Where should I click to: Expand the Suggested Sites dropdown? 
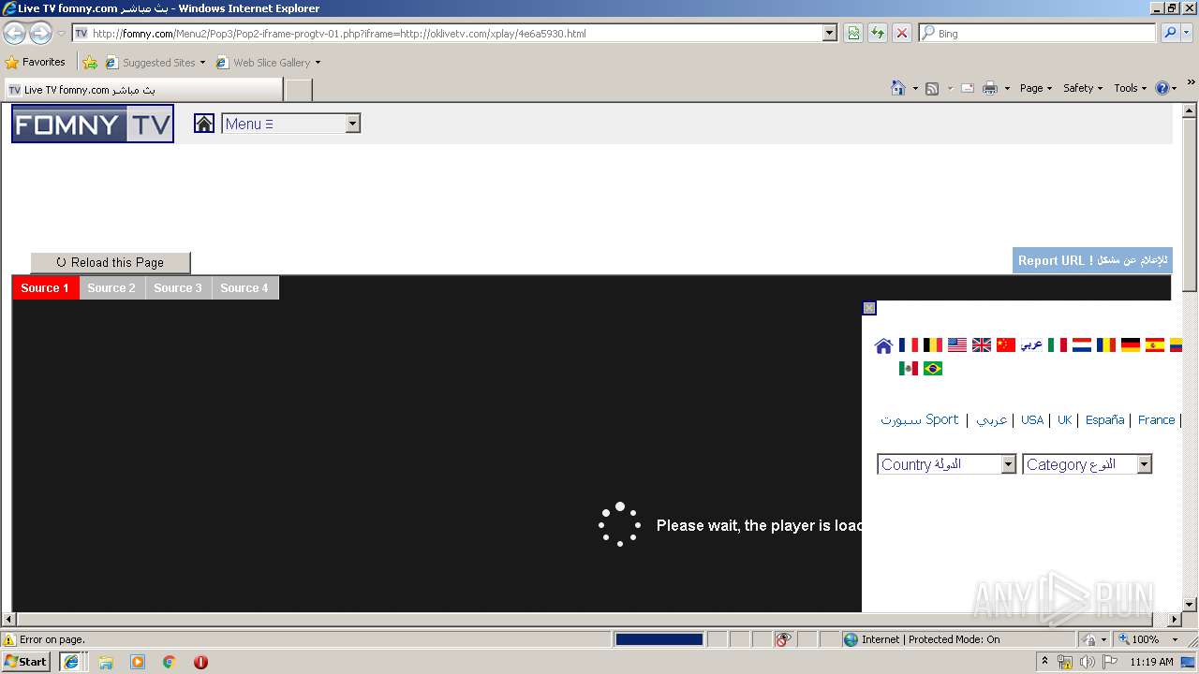tap(202, 63)
